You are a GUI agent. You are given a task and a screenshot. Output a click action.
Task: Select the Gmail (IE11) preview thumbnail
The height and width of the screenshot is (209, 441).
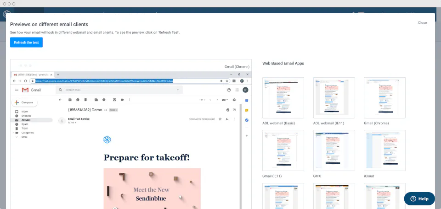(283, 150)
